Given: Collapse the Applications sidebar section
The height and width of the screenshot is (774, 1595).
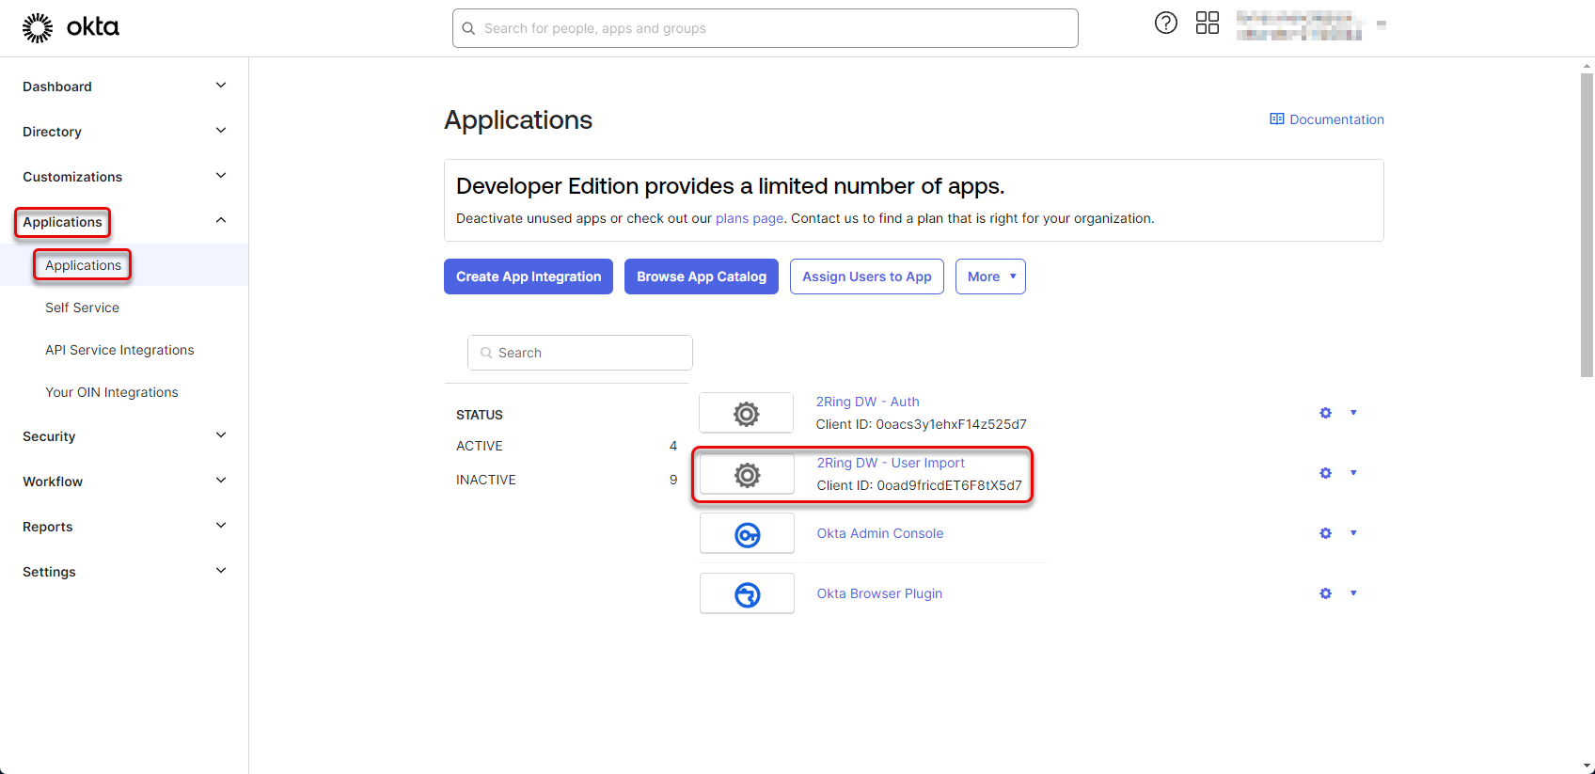Looking at the screenshot, I should [x=220, y=221].
